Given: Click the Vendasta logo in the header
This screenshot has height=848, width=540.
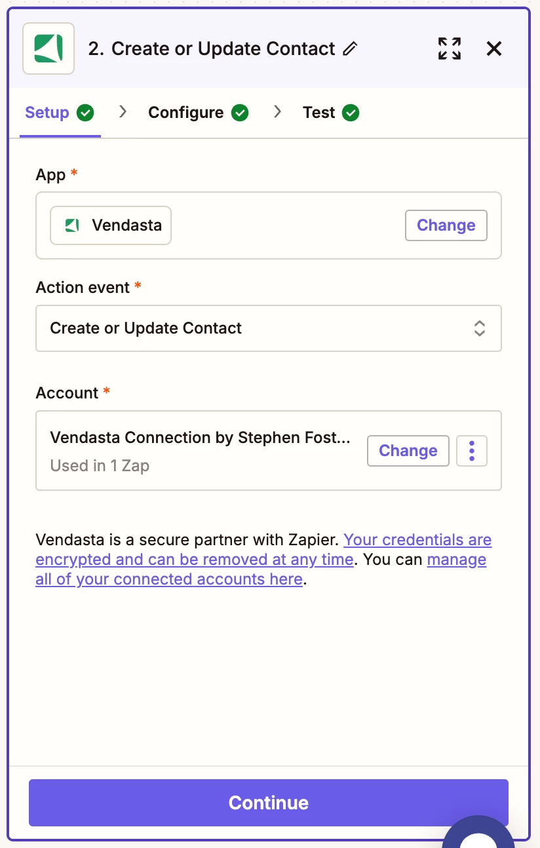Looking at the screenshot, I should 48,48.
